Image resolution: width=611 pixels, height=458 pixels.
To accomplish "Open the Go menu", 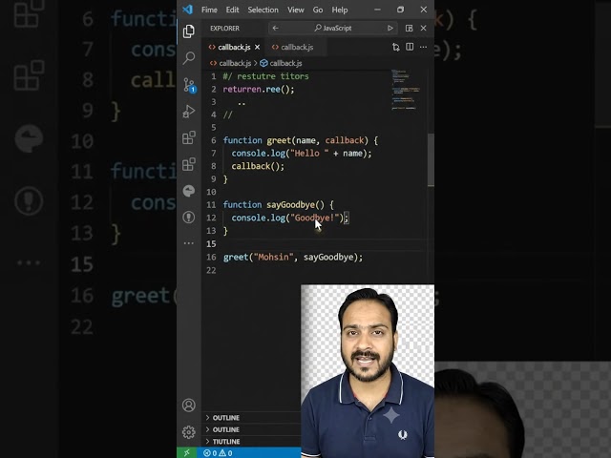I will [318, 10].
